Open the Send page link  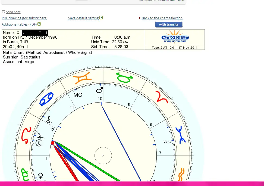pyautogui.click(x=13, y=12)
